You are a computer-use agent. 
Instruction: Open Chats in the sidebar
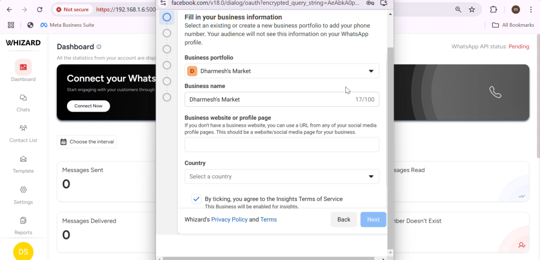click(x=23, y=103)
